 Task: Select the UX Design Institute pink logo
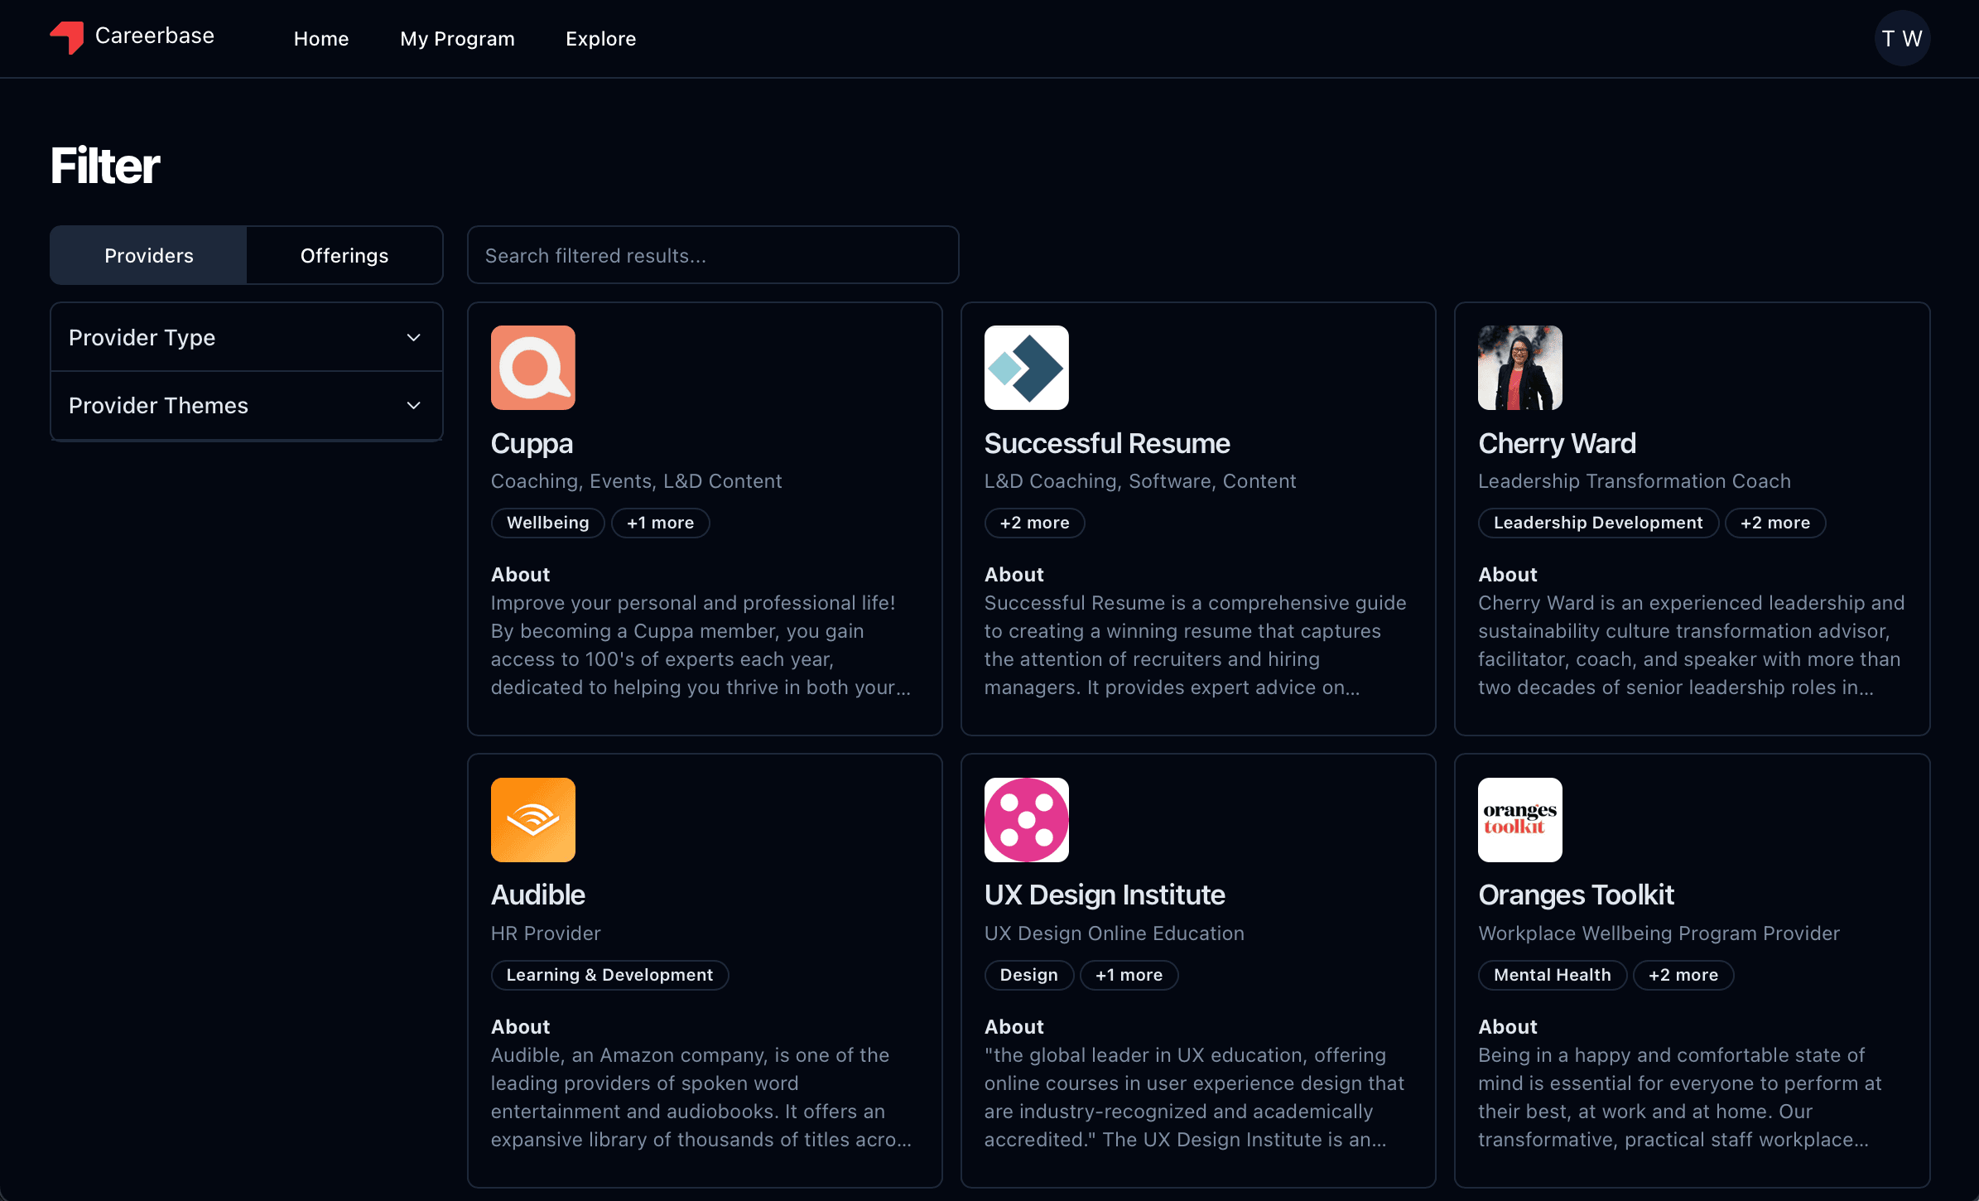[1026, 819]
